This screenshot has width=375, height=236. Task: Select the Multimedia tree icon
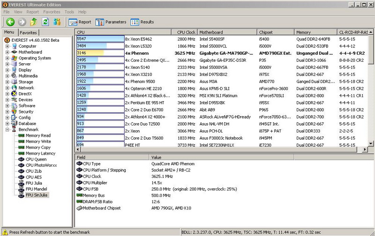(x=15, y=76)
